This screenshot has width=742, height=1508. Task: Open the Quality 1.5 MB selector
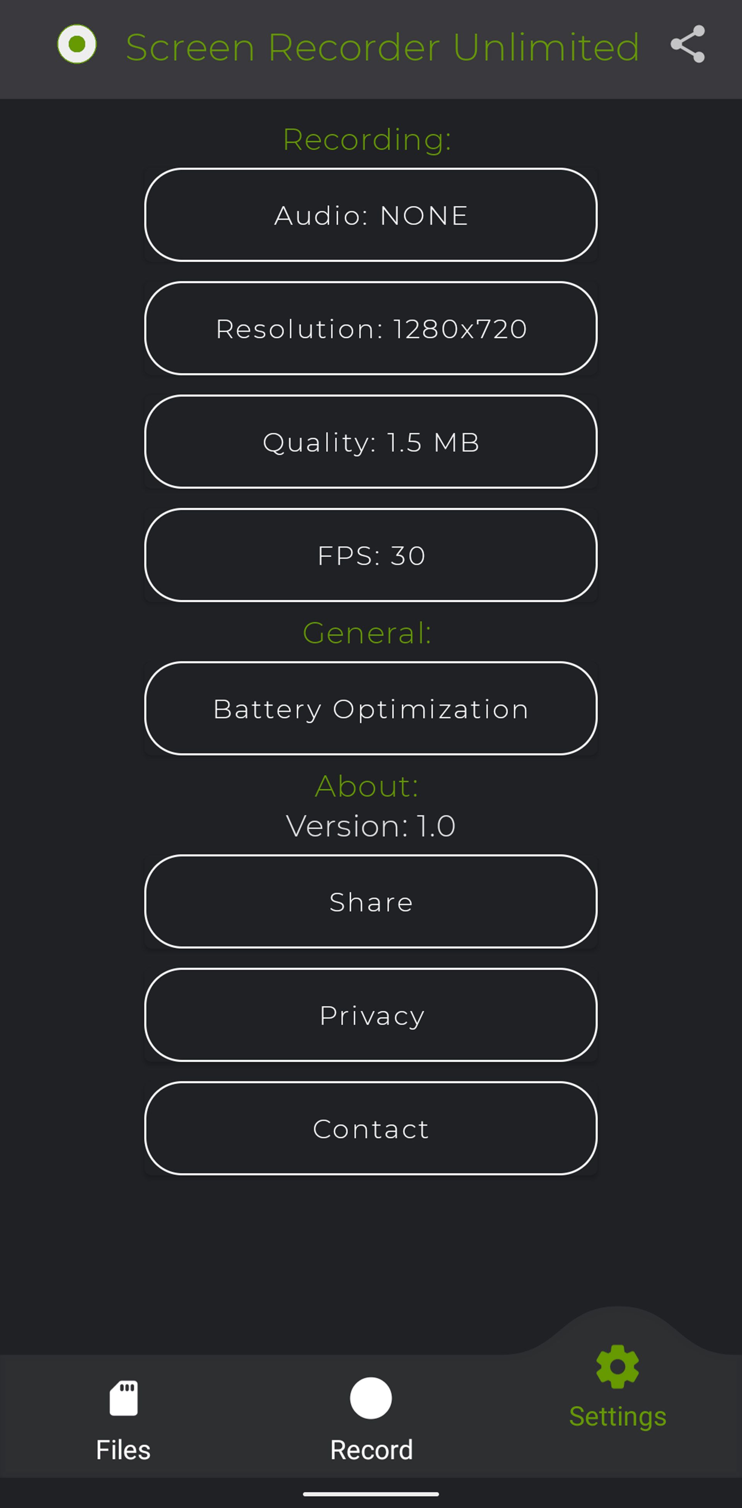[371, 442]
